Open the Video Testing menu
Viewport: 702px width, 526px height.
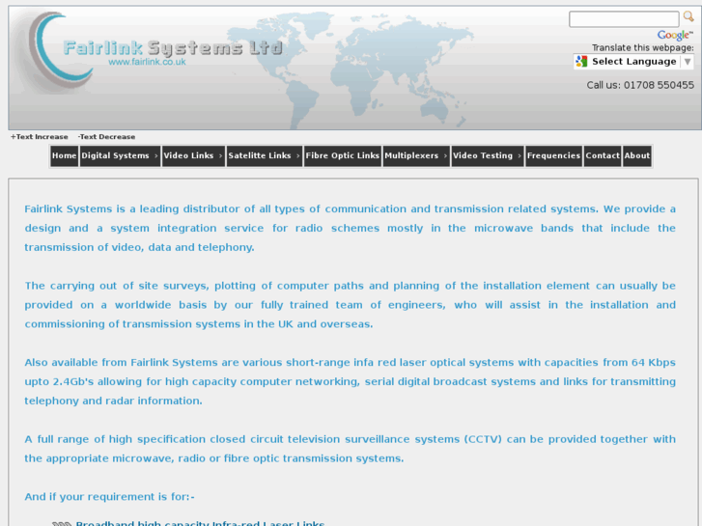click(x=488, y=155)
